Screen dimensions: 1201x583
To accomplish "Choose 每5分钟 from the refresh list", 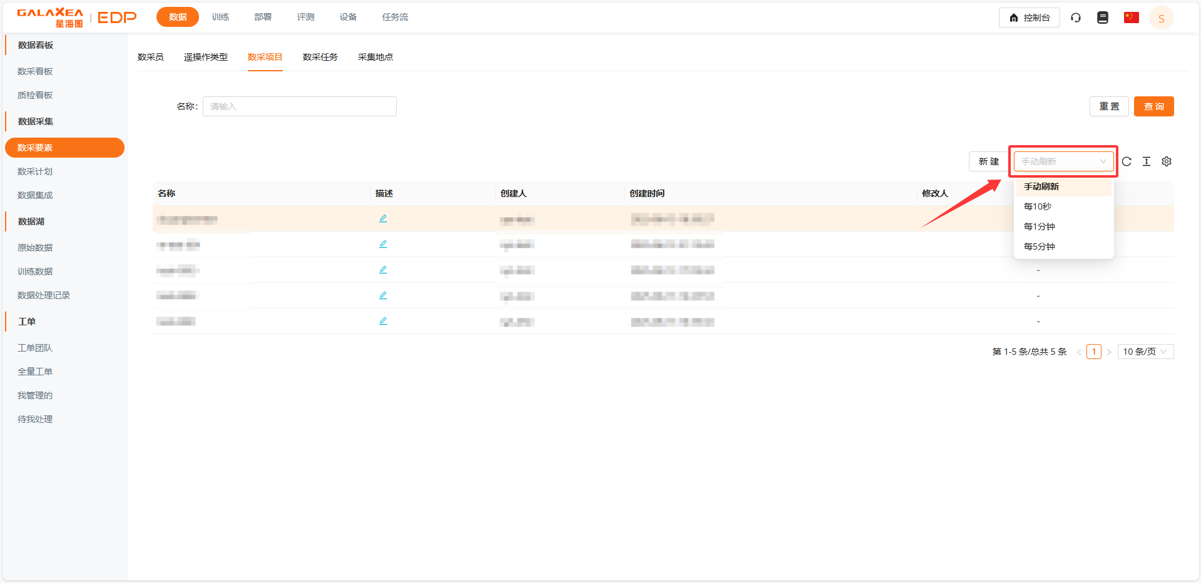I will click(1040, 246).
